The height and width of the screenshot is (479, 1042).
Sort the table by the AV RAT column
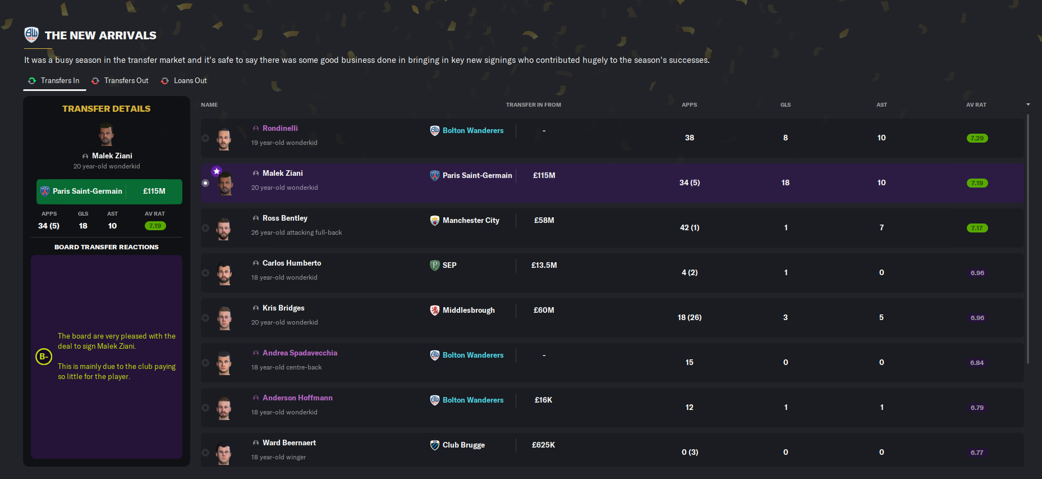coord(976,105)
